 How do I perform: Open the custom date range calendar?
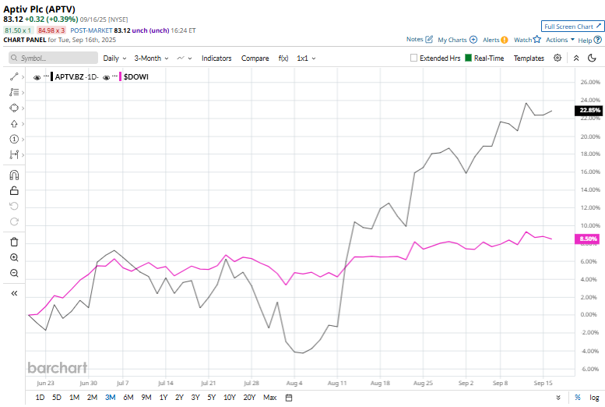[x=289, y=398]
